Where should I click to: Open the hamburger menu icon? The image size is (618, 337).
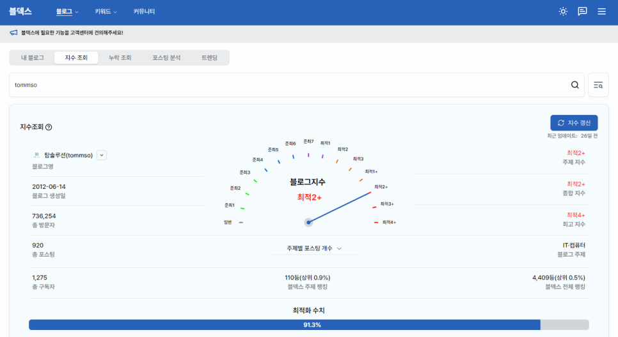click(x=601, y=11)
